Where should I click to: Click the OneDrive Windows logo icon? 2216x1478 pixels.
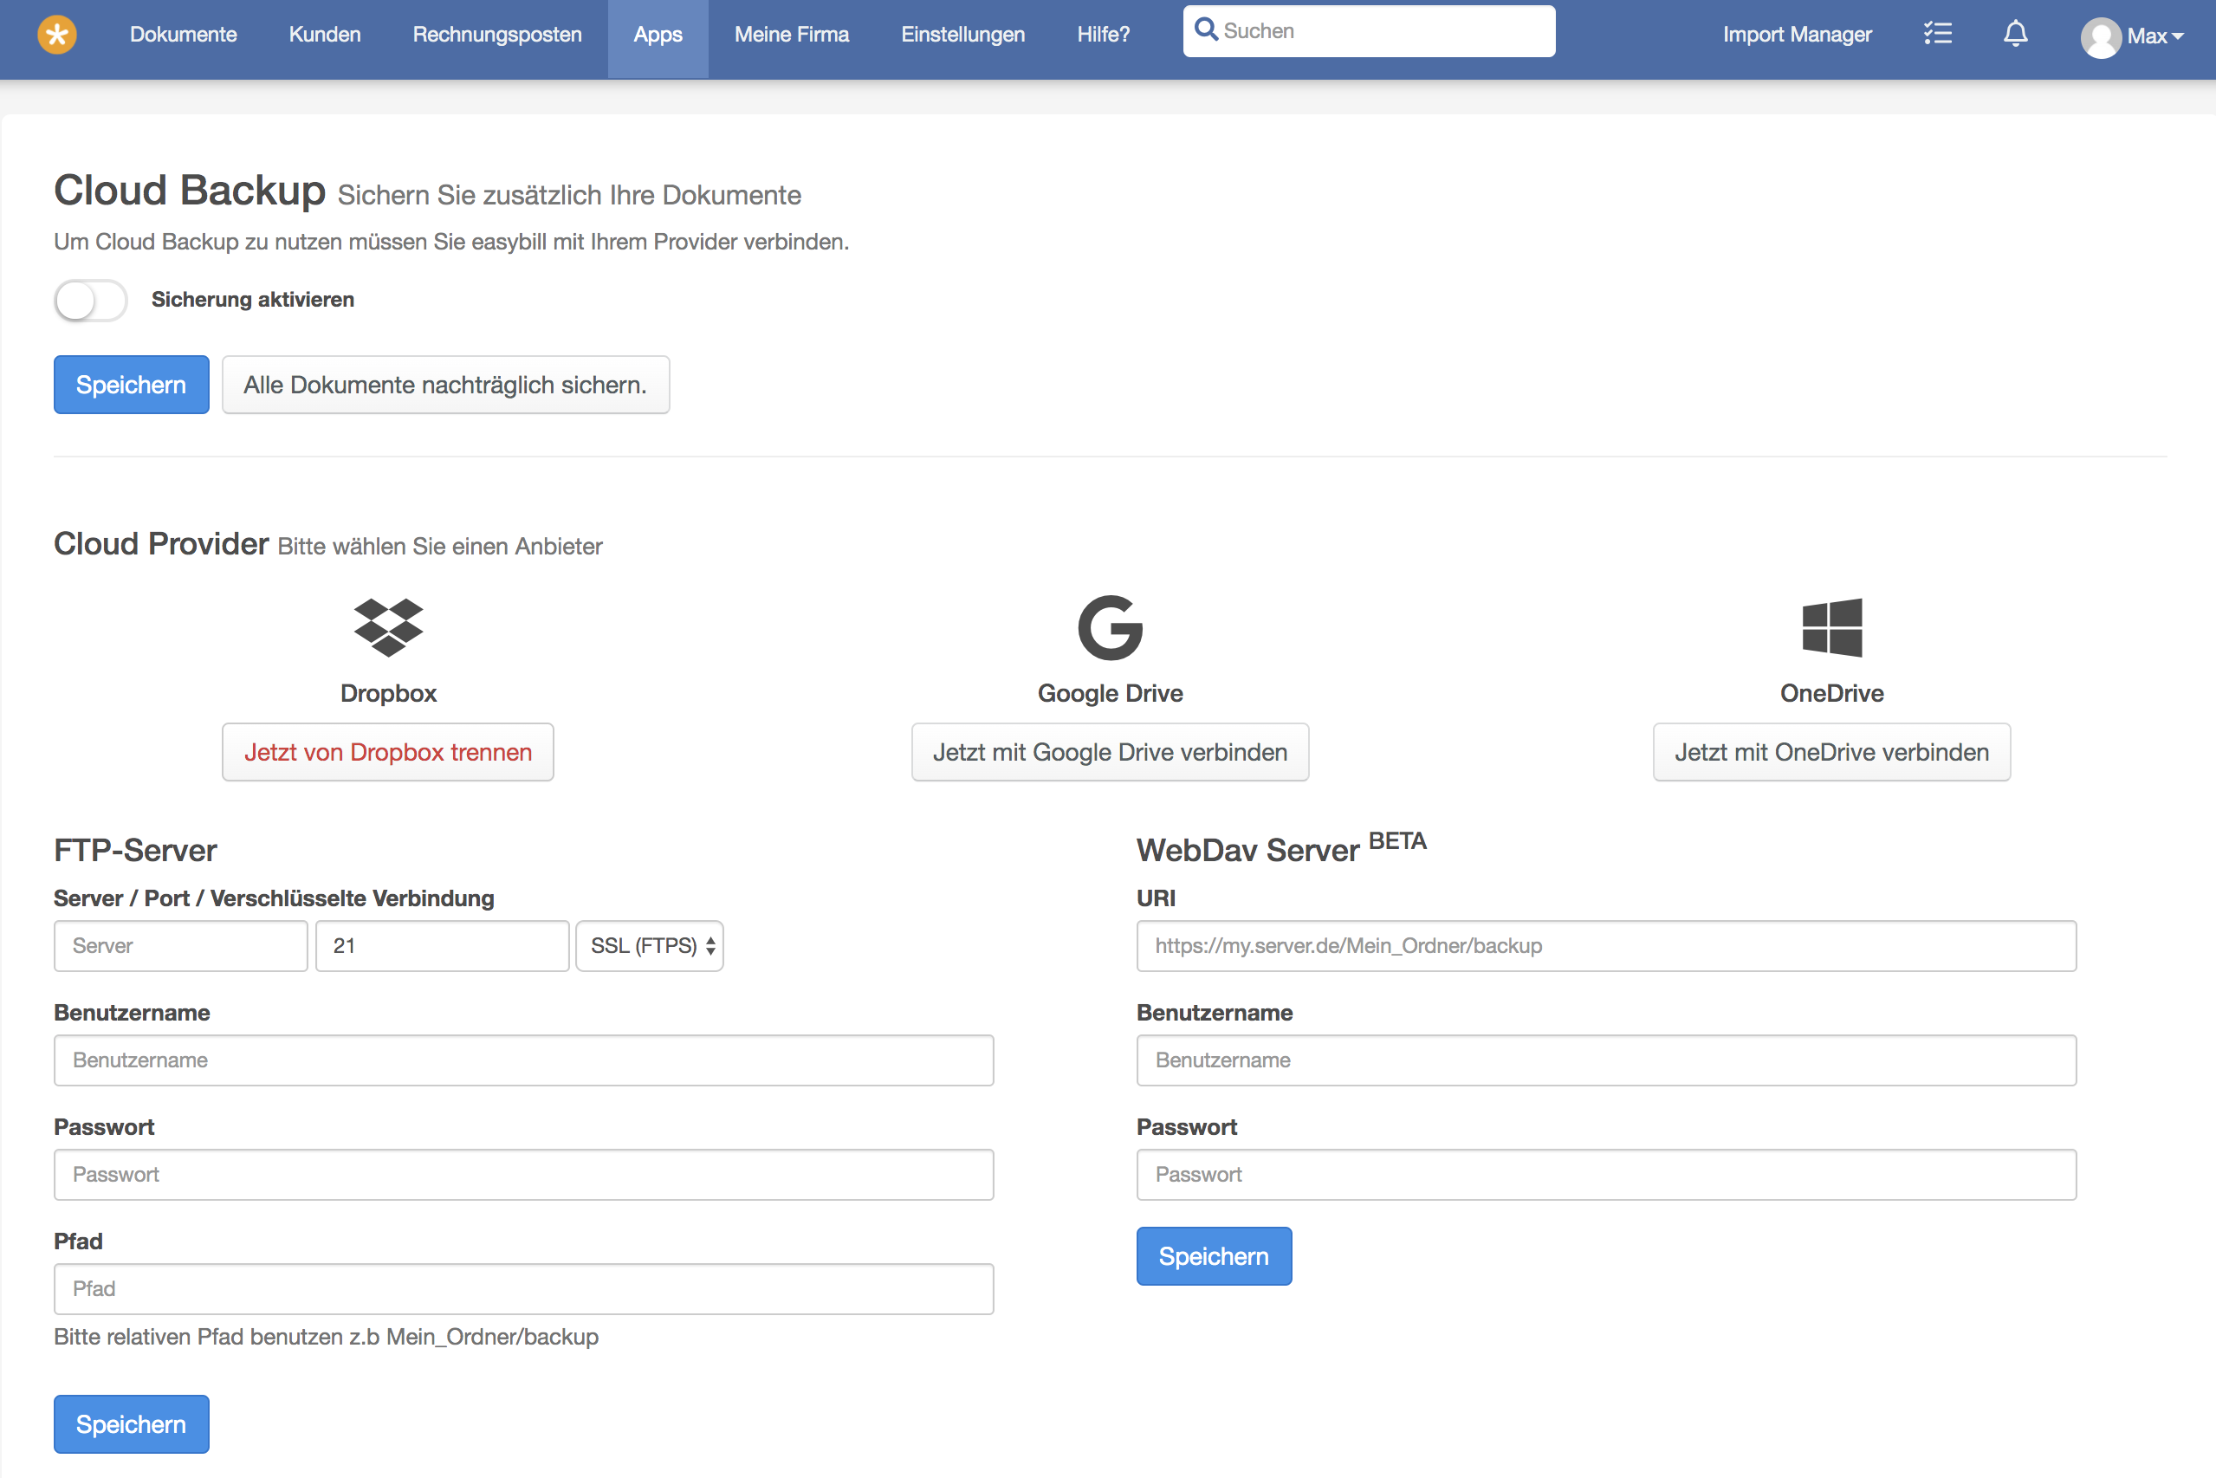(1831, 627)
